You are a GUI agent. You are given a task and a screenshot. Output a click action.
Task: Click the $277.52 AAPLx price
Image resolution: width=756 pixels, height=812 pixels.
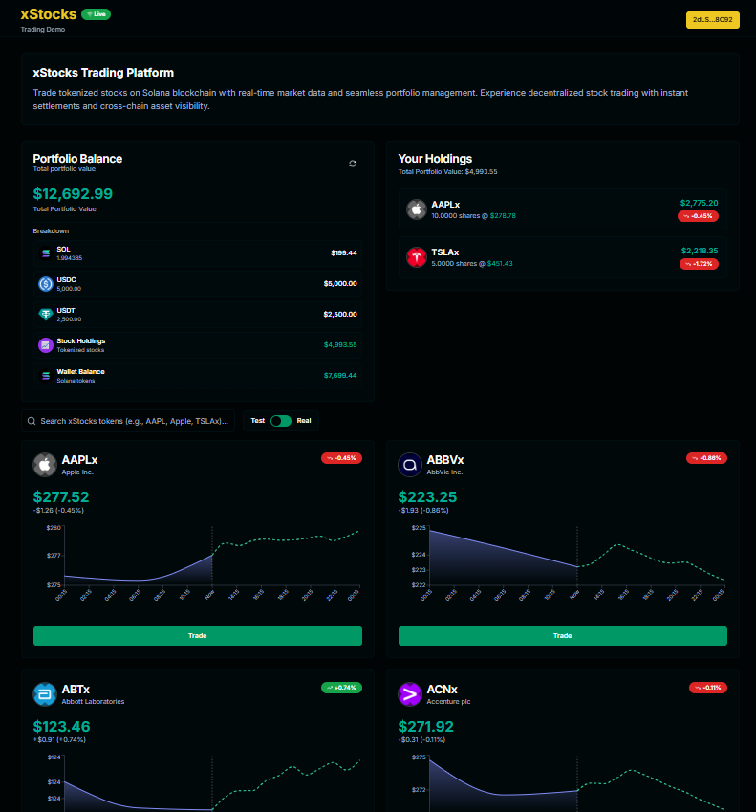(x=61, y=497)
